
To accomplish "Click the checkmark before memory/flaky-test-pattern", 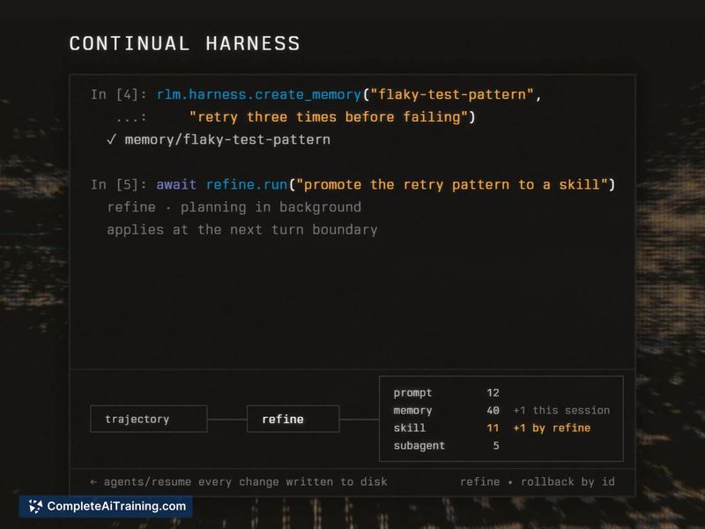I will tap(112, 139).
